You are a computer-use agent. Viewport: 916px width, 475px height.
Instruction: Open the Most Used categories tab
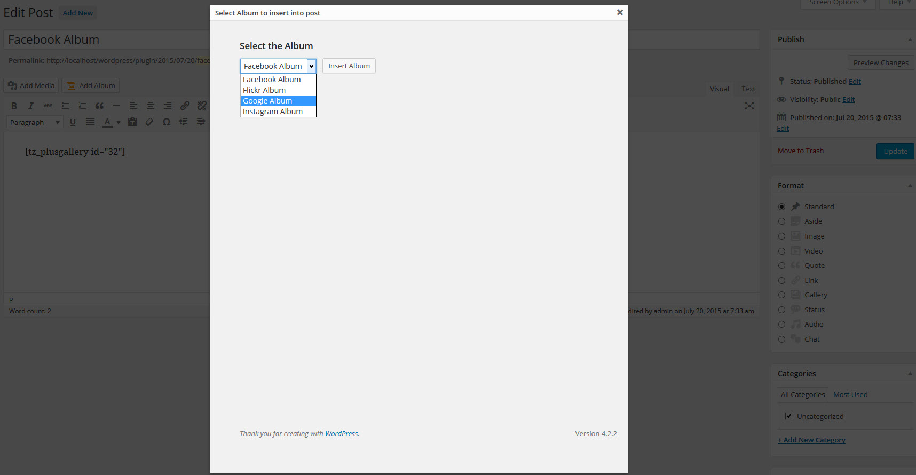tap(850, 394)
